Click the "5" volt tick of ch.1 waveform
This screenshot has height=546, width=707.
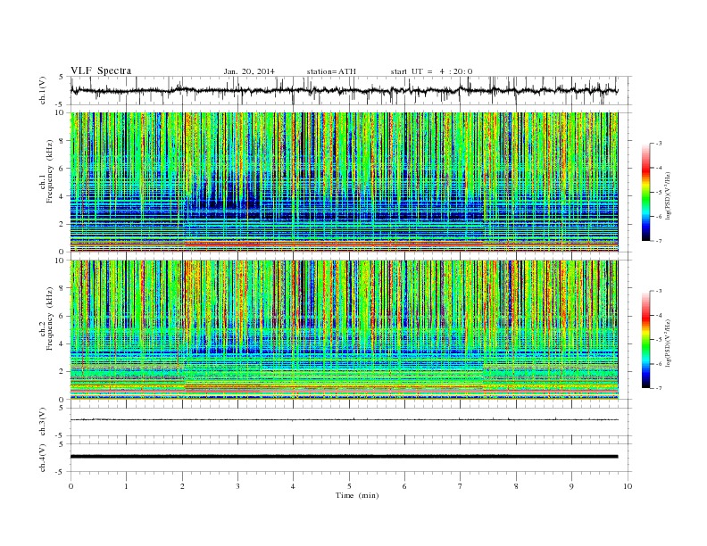[62, 77]
